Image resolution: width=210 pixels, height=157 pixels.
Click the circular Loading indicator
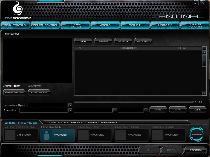pyautogui.click(x=197, y=134)
